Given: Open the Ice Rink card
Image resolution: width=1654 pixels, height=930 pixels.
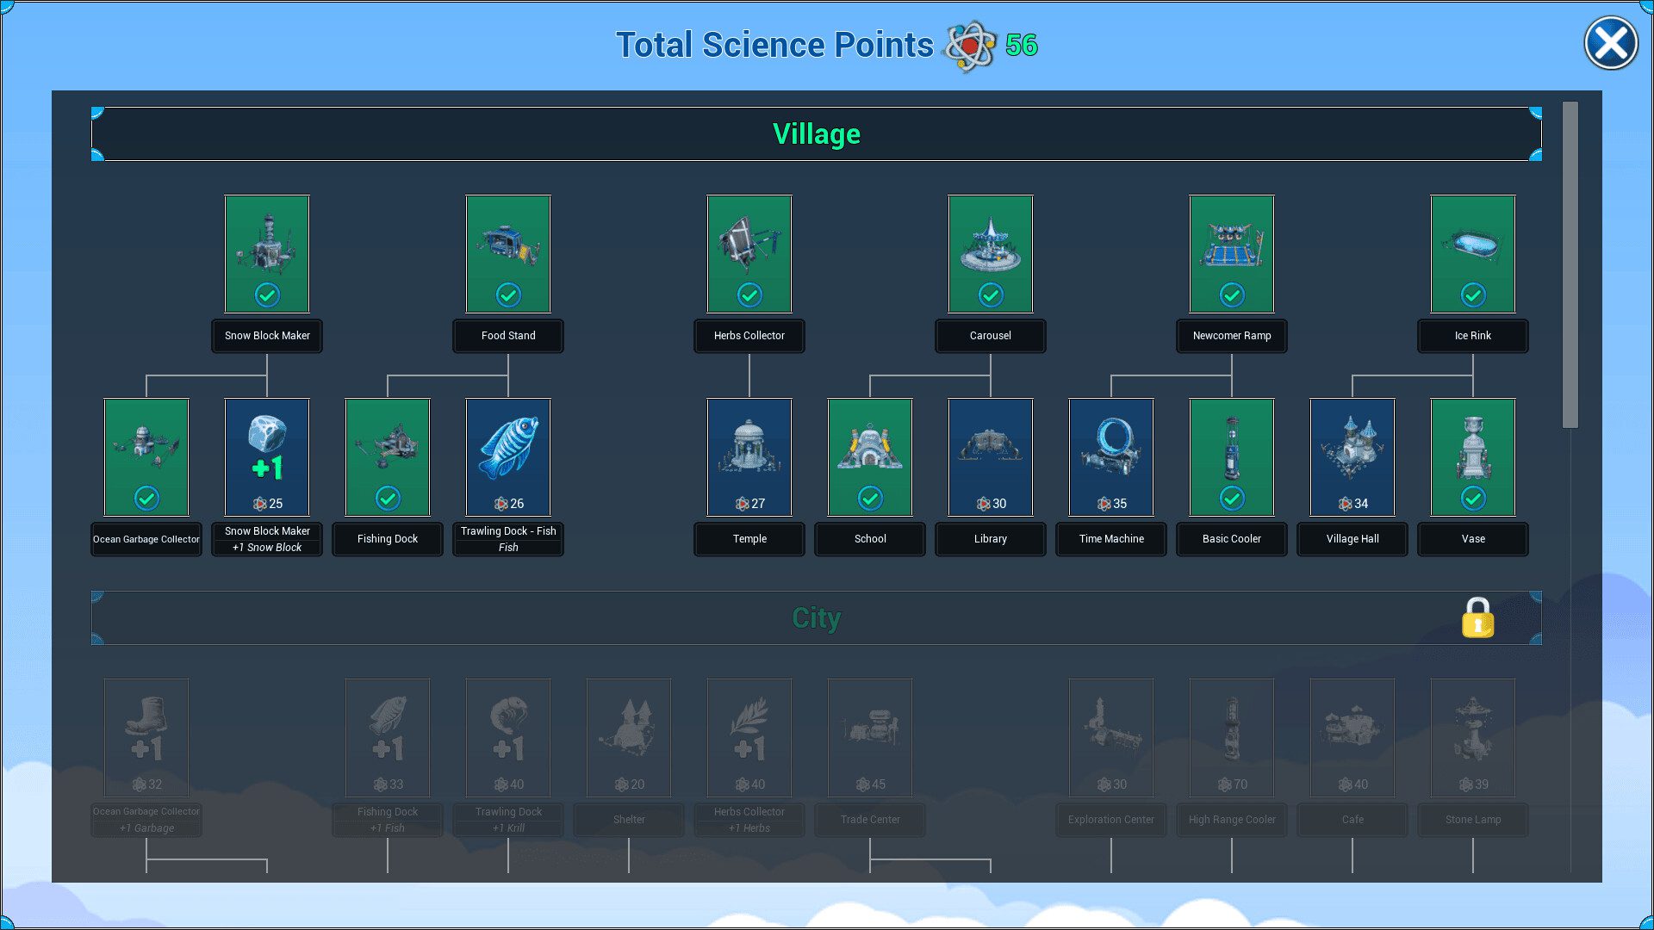Looking at the screenshot, I should point(1472,253).
